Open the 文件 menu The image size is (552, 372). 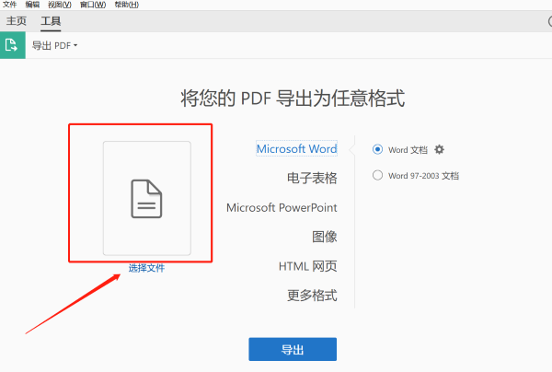tap(10, 5)
